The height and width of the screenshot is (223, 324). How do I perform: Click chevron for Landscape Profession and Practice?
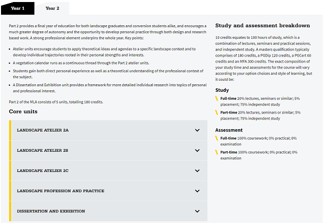pyautogui.click(x=197, y=191)
